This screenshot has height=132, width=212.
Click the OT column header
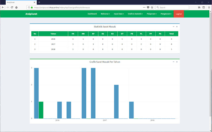click(x=122, y=34)
